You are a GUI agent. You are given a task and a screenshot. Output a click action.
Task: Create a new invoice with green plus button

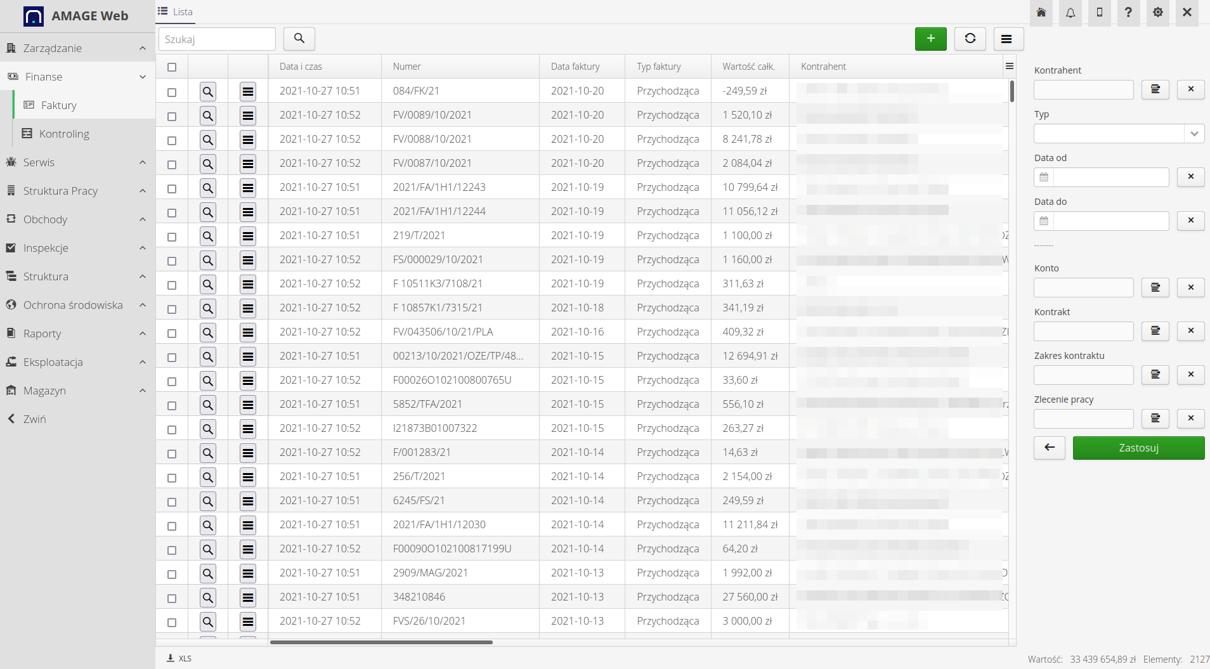(x=930, y=39)
